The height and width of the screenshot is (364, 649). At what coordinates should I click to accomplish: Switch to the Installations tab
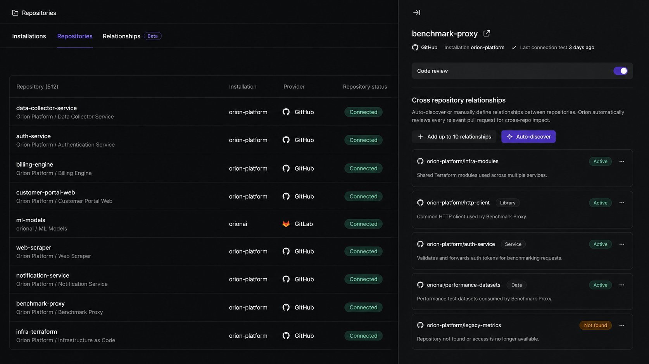coord(29,36)
